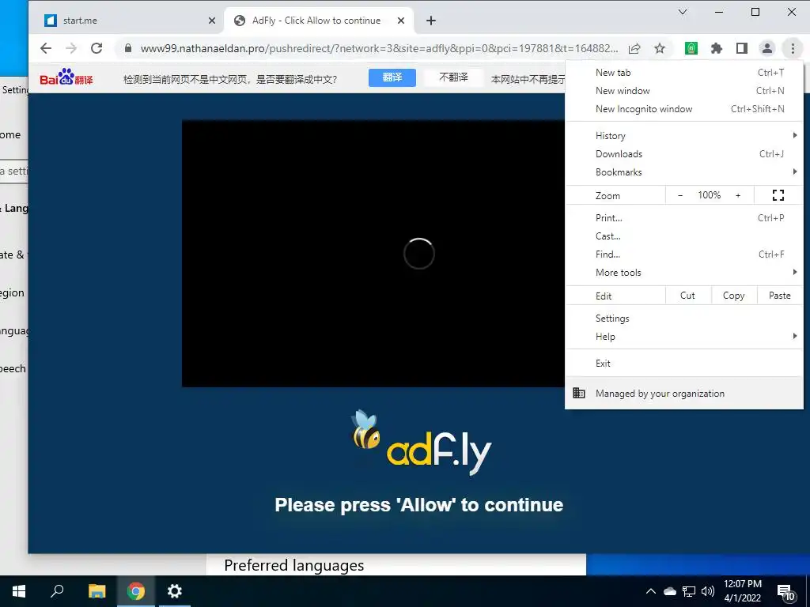The width and height of the screenshot is (810, 607).
Task: Choose New window from the menu
Action: [684, 91]
